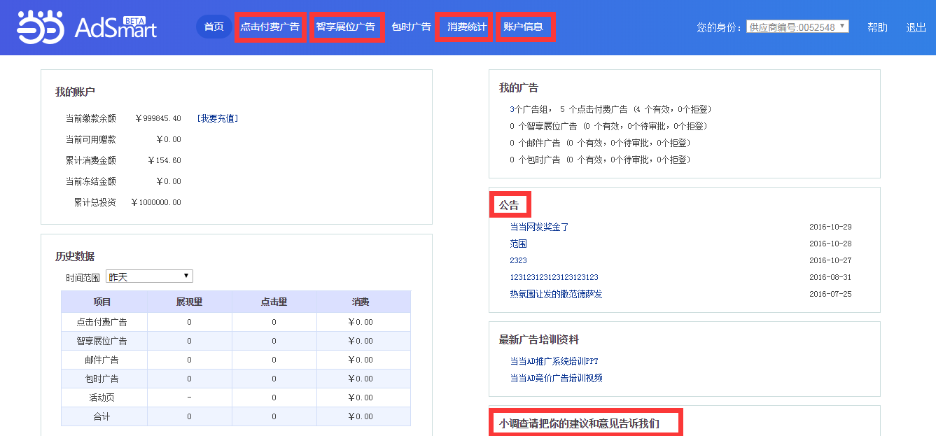Open the 2323 announcement
The width and height of the screenshot is (936, 436).
click(518, 260)
